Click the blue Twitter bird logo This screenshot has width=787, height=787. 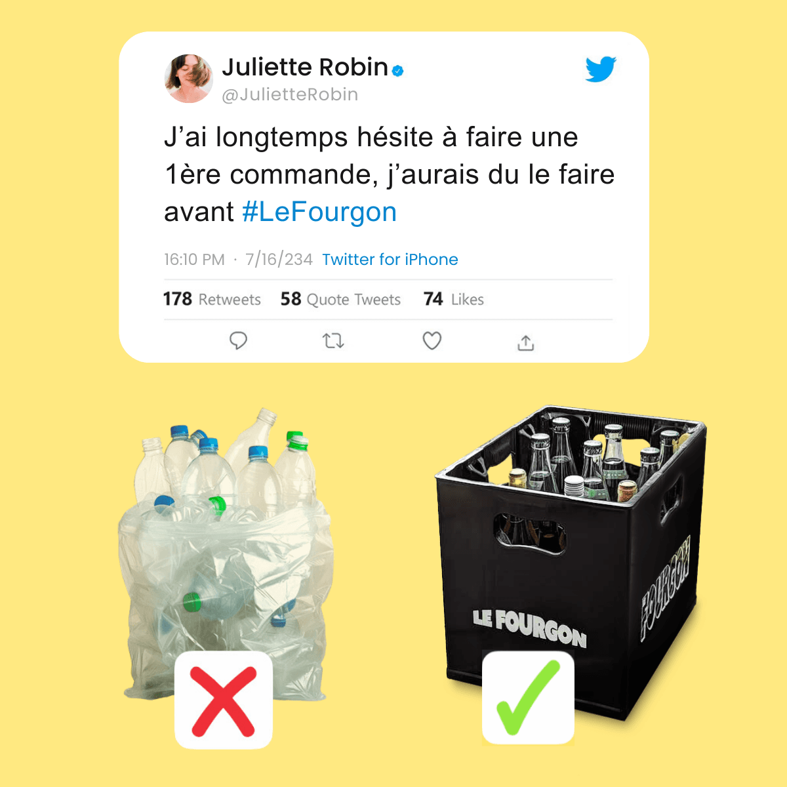601,69
